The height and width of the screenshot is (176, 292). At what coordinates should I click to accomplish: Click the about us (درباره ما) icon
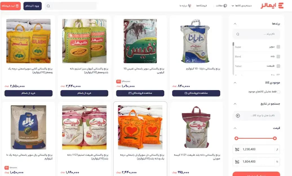(190, 6)
